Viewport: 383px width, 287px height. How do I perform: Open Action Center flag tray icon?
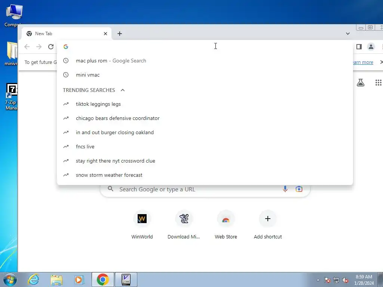click(327, 280)
